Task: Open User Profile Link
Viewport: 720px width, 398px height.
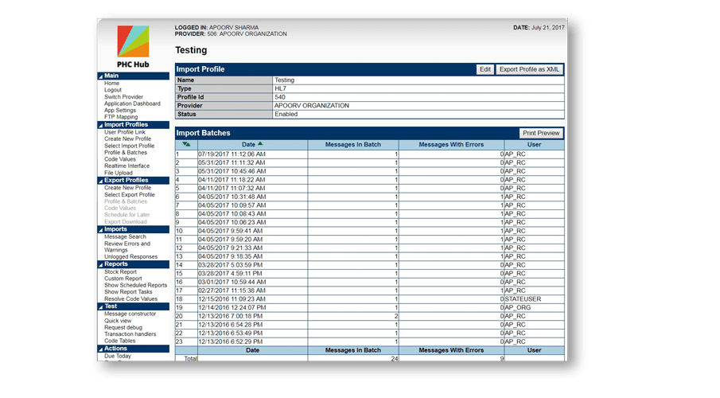Action: [x=124, y=132]
